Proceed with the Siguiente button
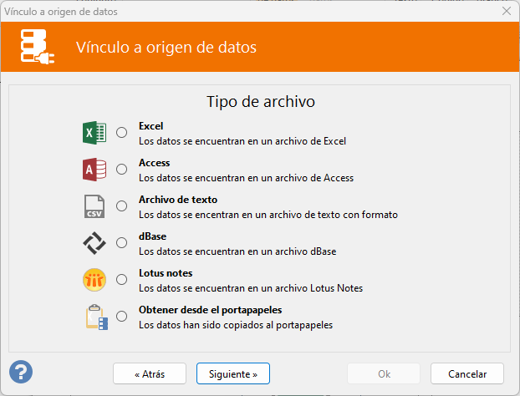 [232, 373]
